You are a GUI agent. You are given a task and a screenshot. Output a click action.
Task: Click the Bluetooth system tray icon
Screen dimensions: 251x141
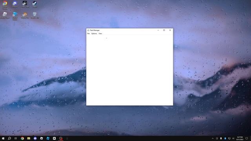(x=225, y=138)
